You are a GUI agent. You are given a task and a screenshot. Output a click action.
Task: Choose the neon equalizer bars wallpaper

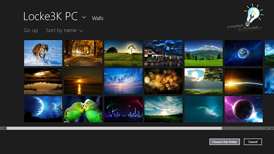pos(123,110)
